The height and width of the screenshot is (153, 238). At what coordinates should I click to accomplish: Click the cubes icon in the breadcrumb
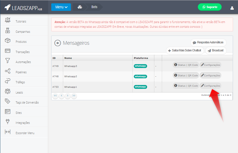[x=80, y=7]
